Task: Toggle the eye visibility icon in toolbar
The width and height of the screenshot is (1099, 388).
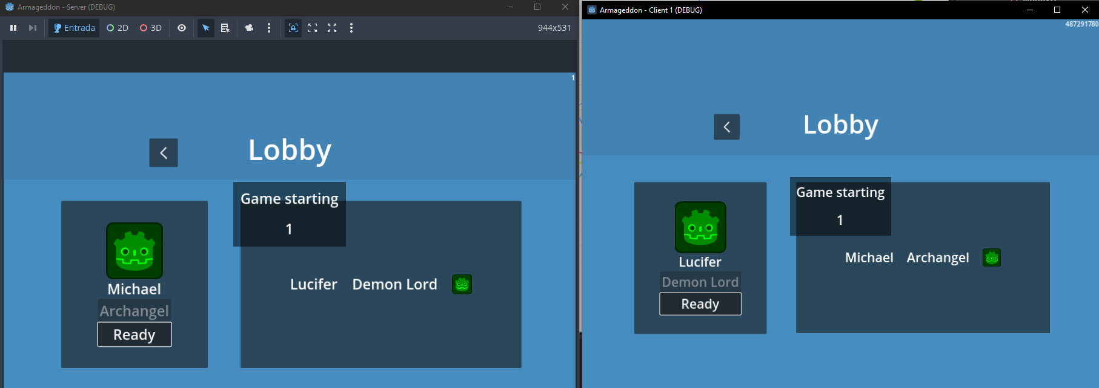Action: (182, 28)
